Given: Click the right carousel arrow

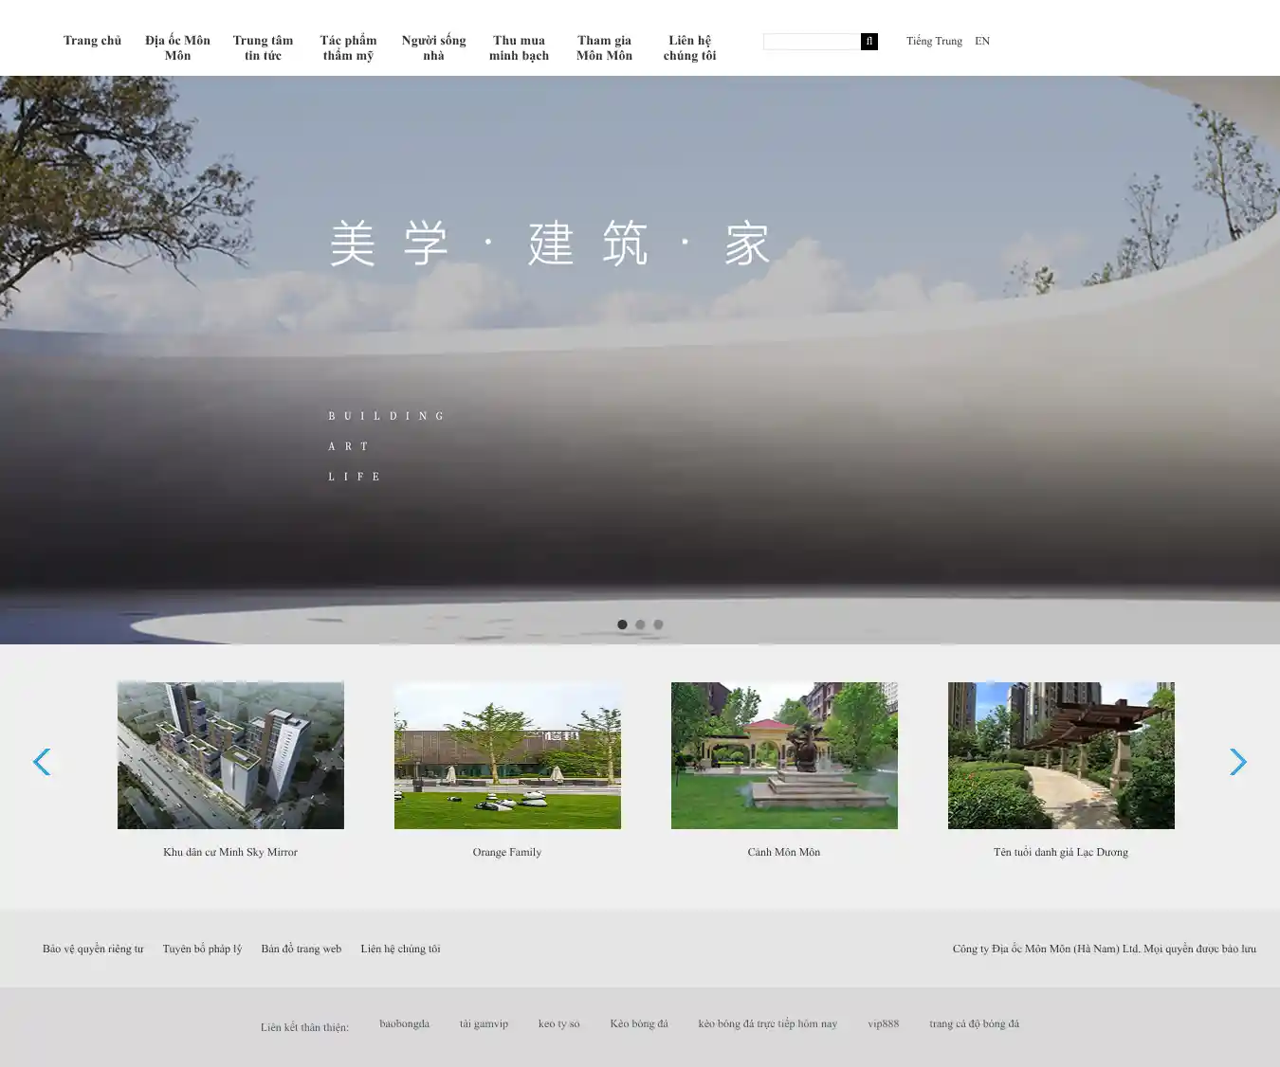Looking at the screenshot, I should [1237, 762].
